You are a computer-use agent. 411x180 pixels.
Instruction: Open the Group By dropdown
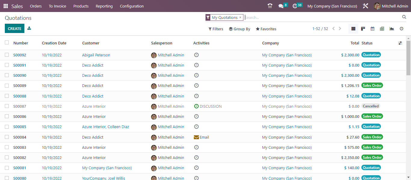click(239, 29)
